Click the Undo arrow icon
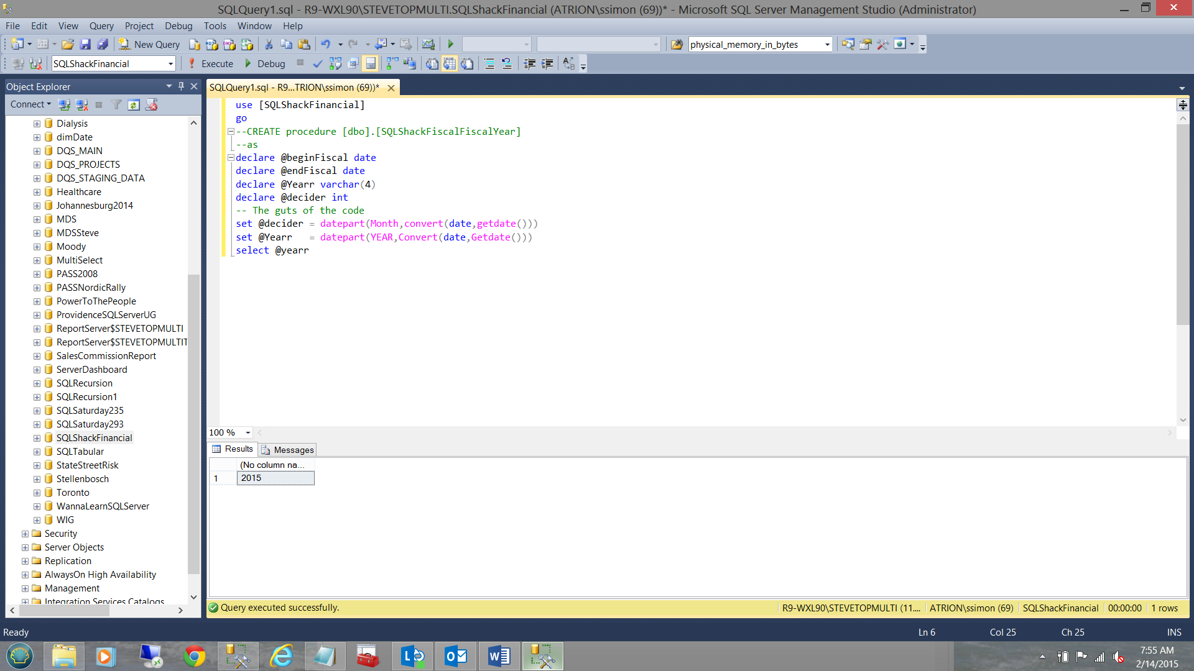This screenshot has width=1194, height=671. pos(325,44)
